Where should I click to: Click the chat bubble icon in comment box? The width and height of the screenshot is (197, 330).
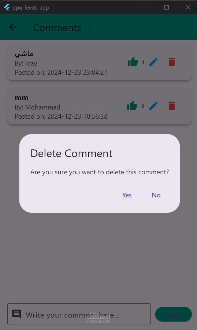[16, 314]
